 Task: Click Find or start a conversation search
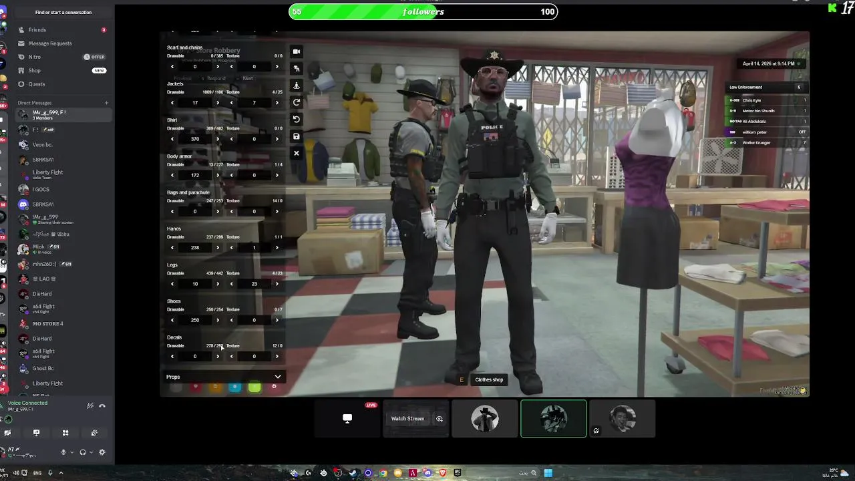[x=63, y=12]
